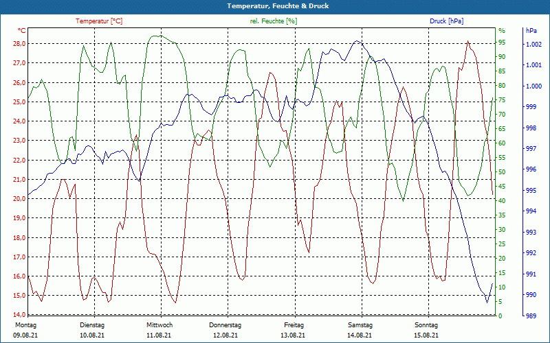The width and height of the screenshot is (550, 343).
Task: Click the date 12.08.21
Action: coord(225,335)
